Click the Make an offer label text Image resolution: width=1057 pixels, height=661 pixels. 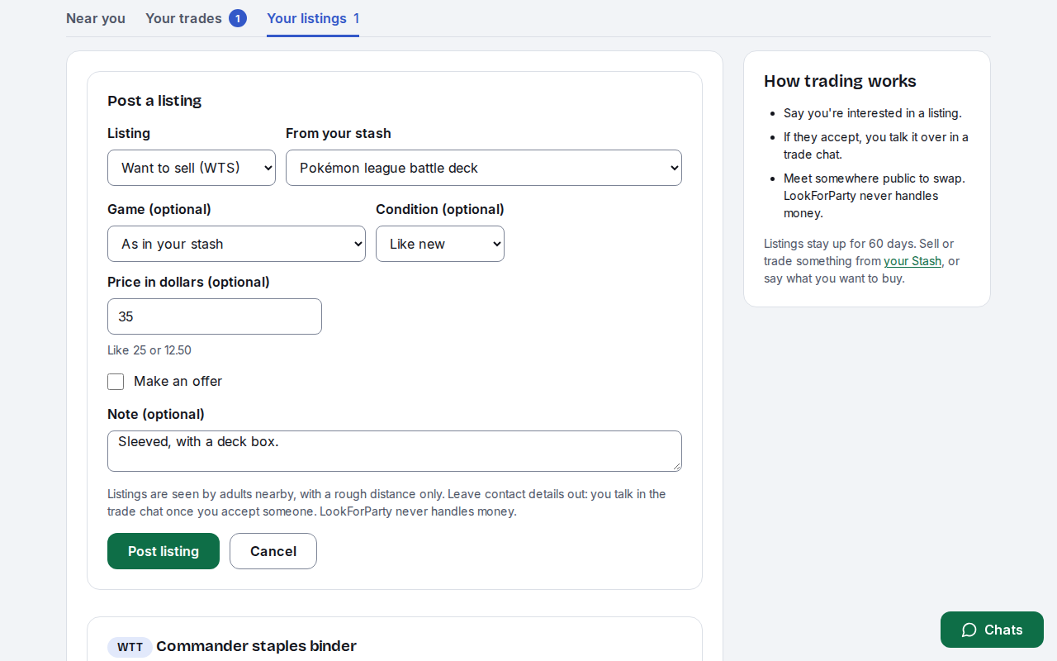tap(178, 381)
